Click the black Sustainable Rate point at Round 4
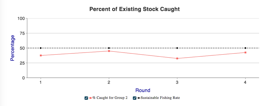The image size is (274, 106). tap(245, 48)
